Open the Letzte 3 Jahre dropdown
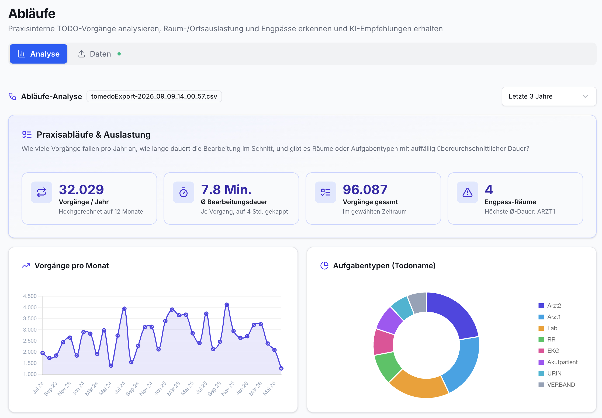The image size is (602, 418). [x=549, y=96]
